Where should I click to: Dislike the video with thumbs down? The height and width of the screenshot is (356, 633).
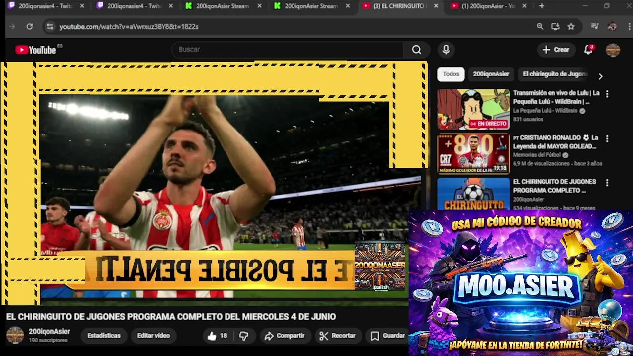pyautogui.click(x=244, y=336)
